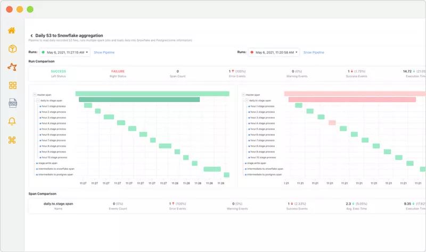426x252 pixels.
Task: Select hour.4.stage.process in right run tree
Action: tap(262, 123)
